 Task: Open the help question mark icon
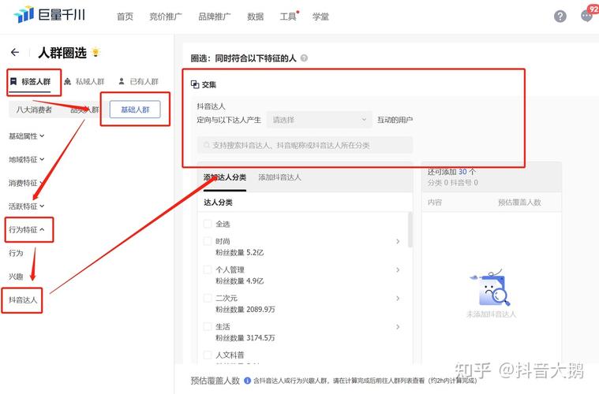tap(560, 16)
